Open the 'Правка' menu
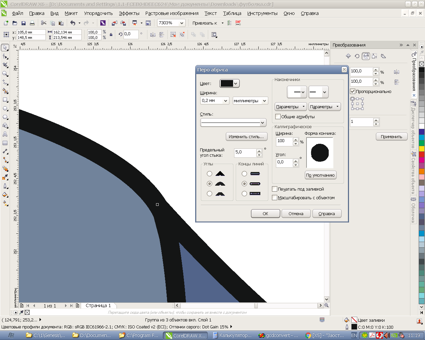This screenshot has width=425, height=340. click(37, 13)
